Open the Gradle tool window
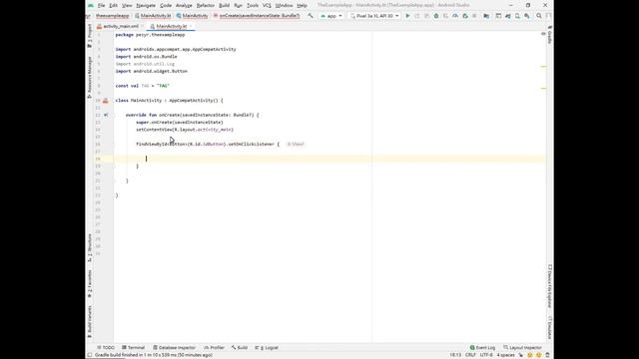 click(550, 35)
